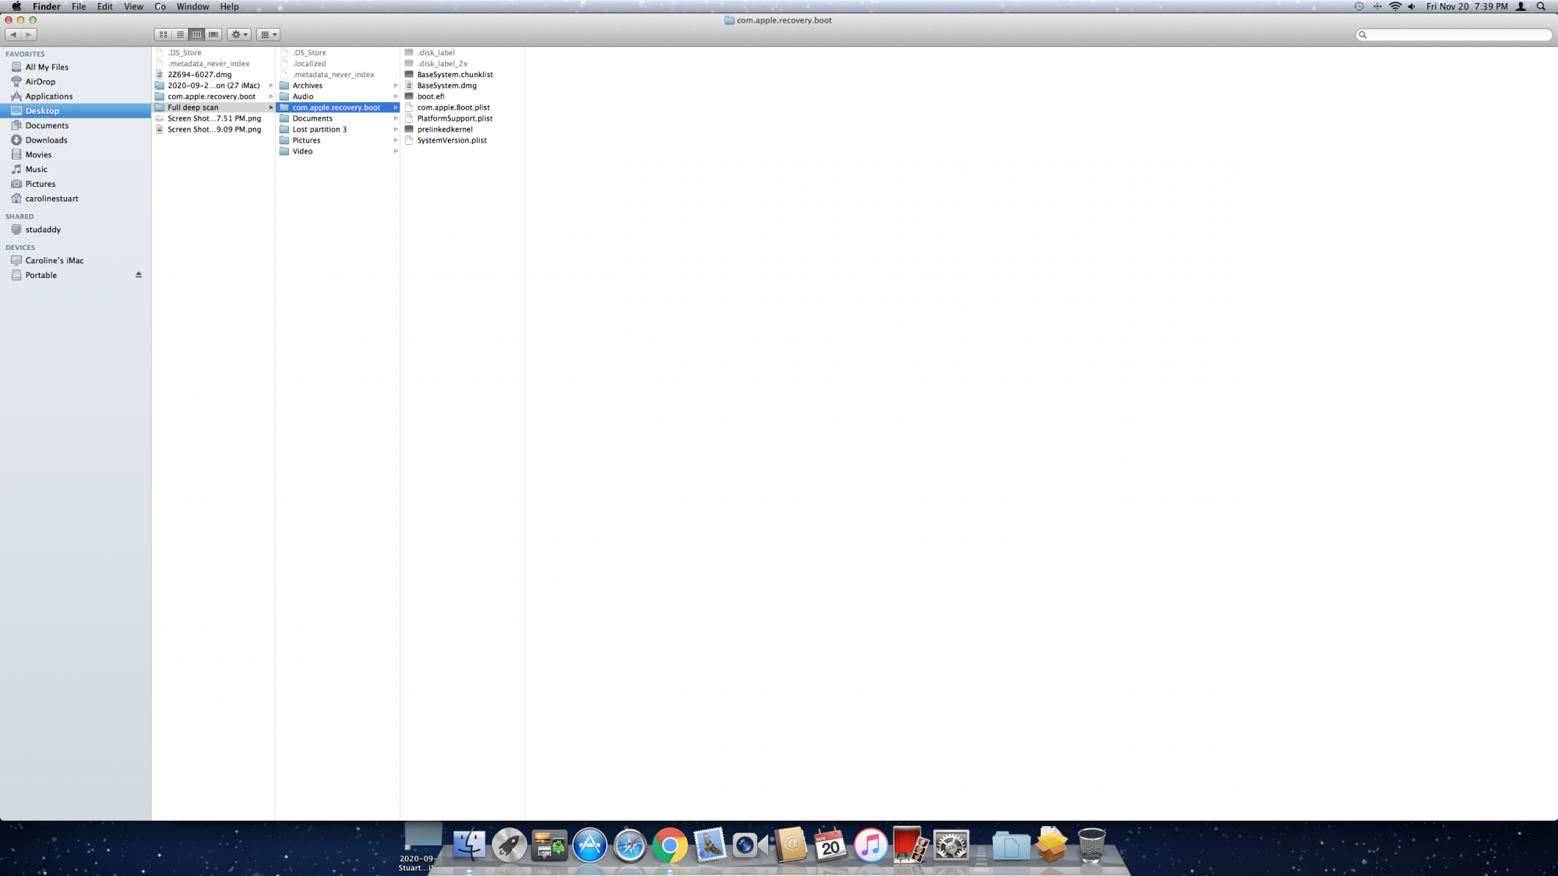
Task: Select the BaseSystem.dmg file
Action: (446, 86)
